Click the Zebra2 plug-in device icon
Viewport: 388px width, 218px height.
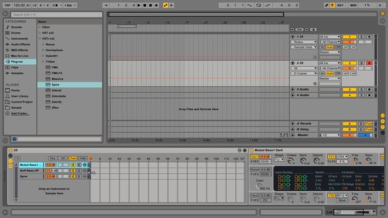click(x=48, y=90)
